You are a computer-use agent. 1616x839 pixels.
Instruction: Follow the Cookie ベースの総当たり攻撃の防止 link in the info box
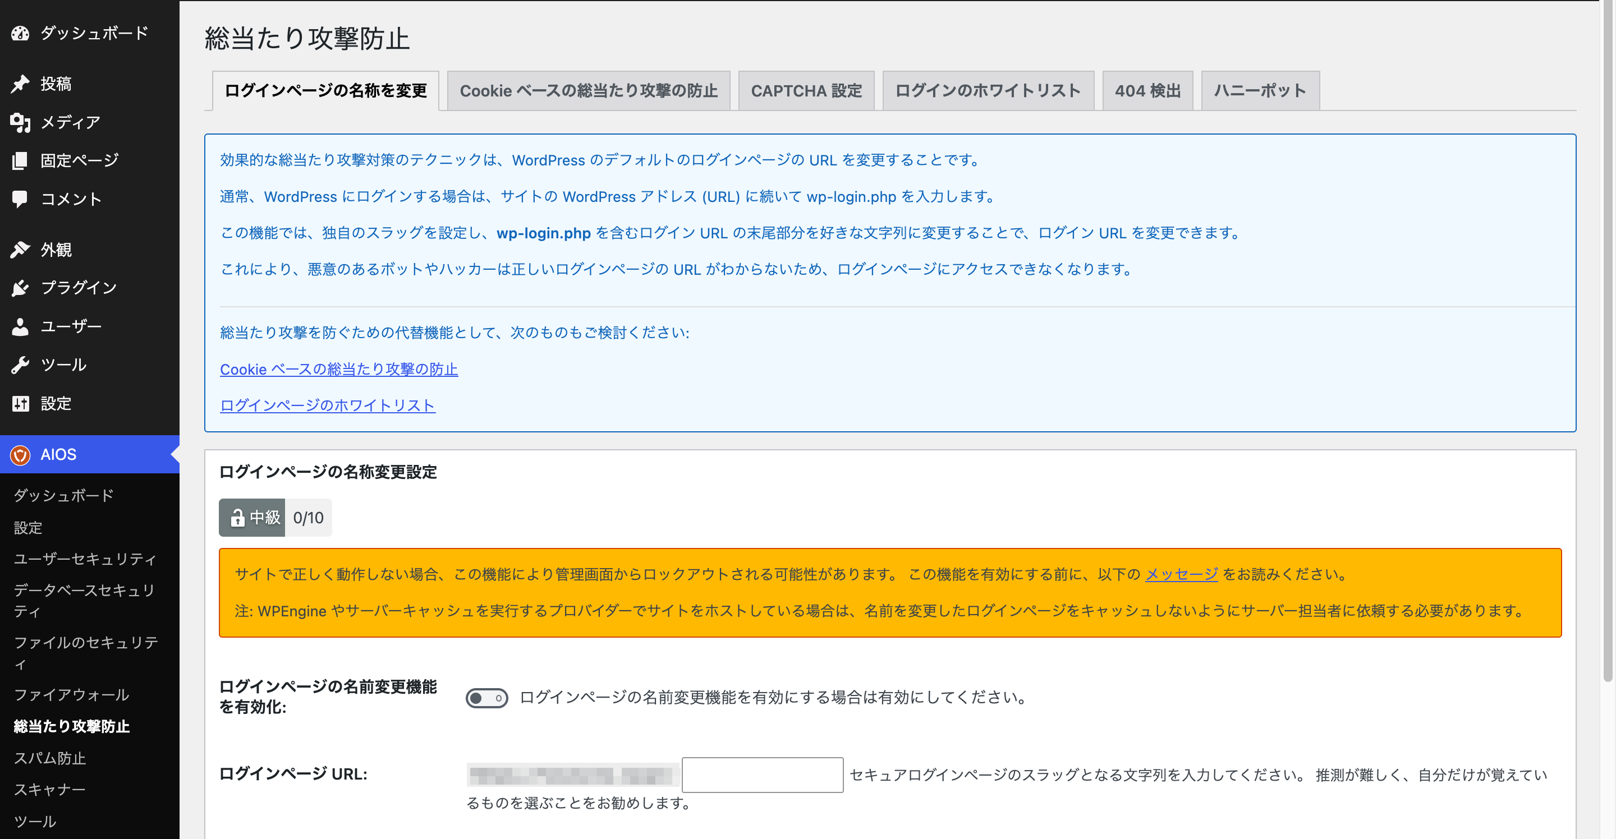point(339,370)
